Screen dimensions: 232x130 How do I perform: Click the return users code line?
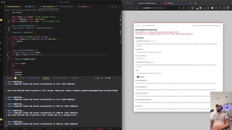20,64
